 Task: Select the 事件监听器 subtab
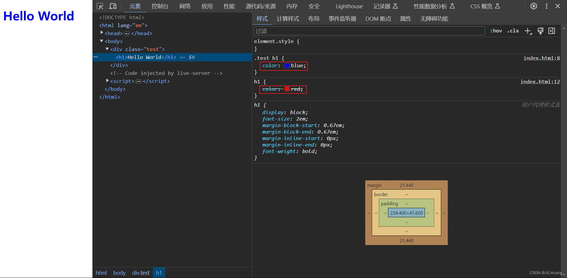coord(343,19)
